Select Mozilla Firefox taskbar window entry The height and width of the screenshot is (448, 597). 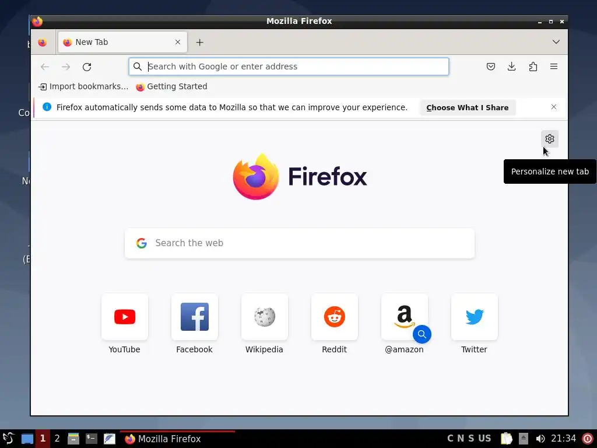(x=177, y=439)
